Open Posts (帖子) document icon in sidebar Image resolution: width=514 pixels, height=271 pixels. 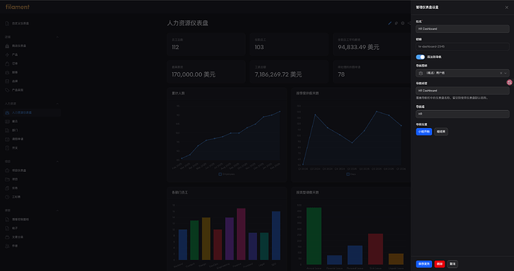point(7,229)
